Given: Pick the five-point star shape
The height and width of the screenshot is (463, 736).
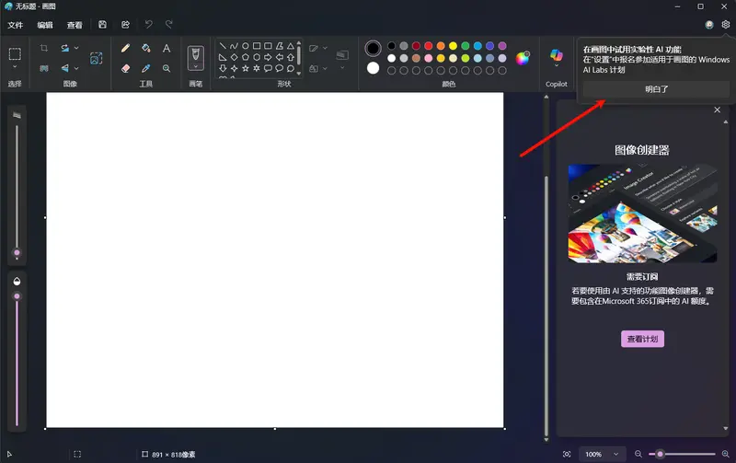Looking at the screenshot, I should [x=246, y=68].
